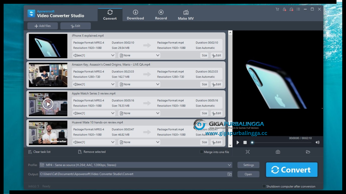Start conversion with the Convert button
Viewport: 346px width, 194px height.
(x=292, y=170)
